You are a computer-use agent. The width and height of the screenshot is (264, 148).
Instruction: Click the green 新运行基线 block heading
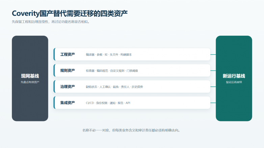(x=234, y=76)
